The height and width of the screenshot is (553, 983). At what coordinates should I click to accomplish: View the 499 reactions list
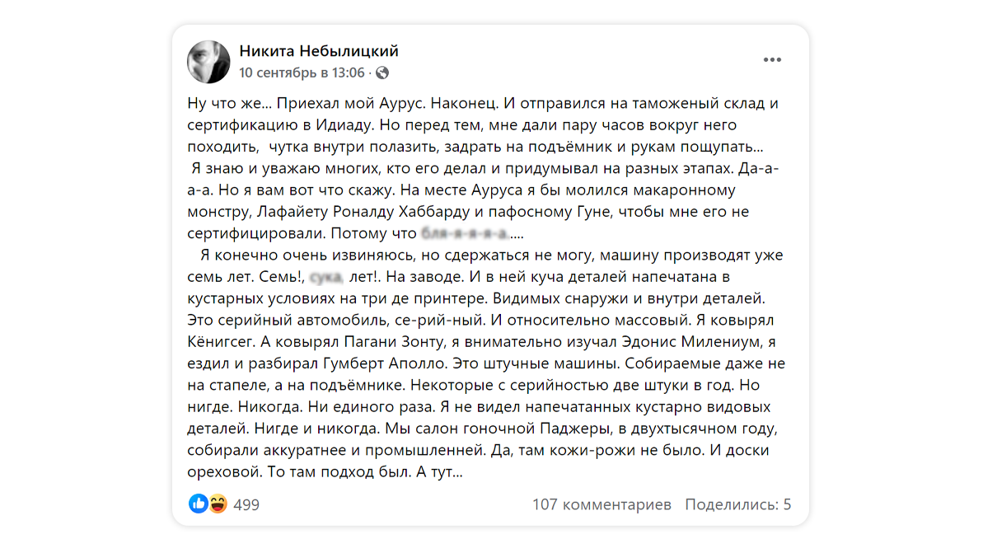246,504
